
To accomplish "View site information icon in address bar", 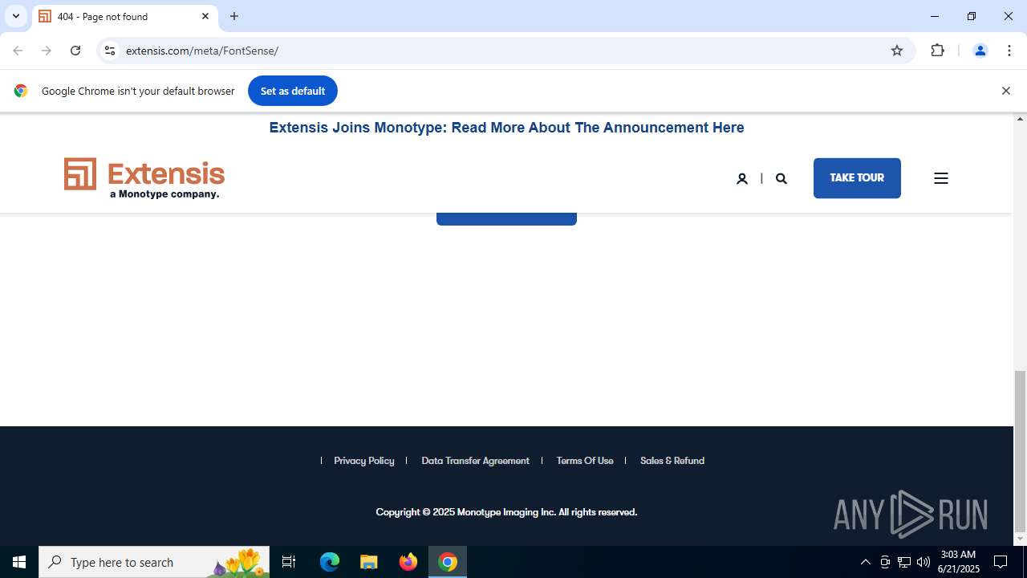I will [x=110, y=51].
